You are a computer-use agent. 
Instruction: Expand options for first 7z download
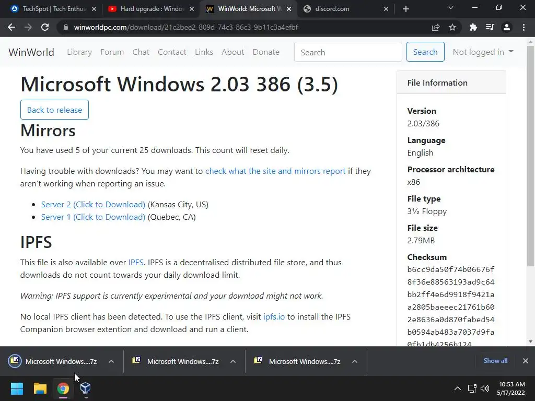(111, 361)
